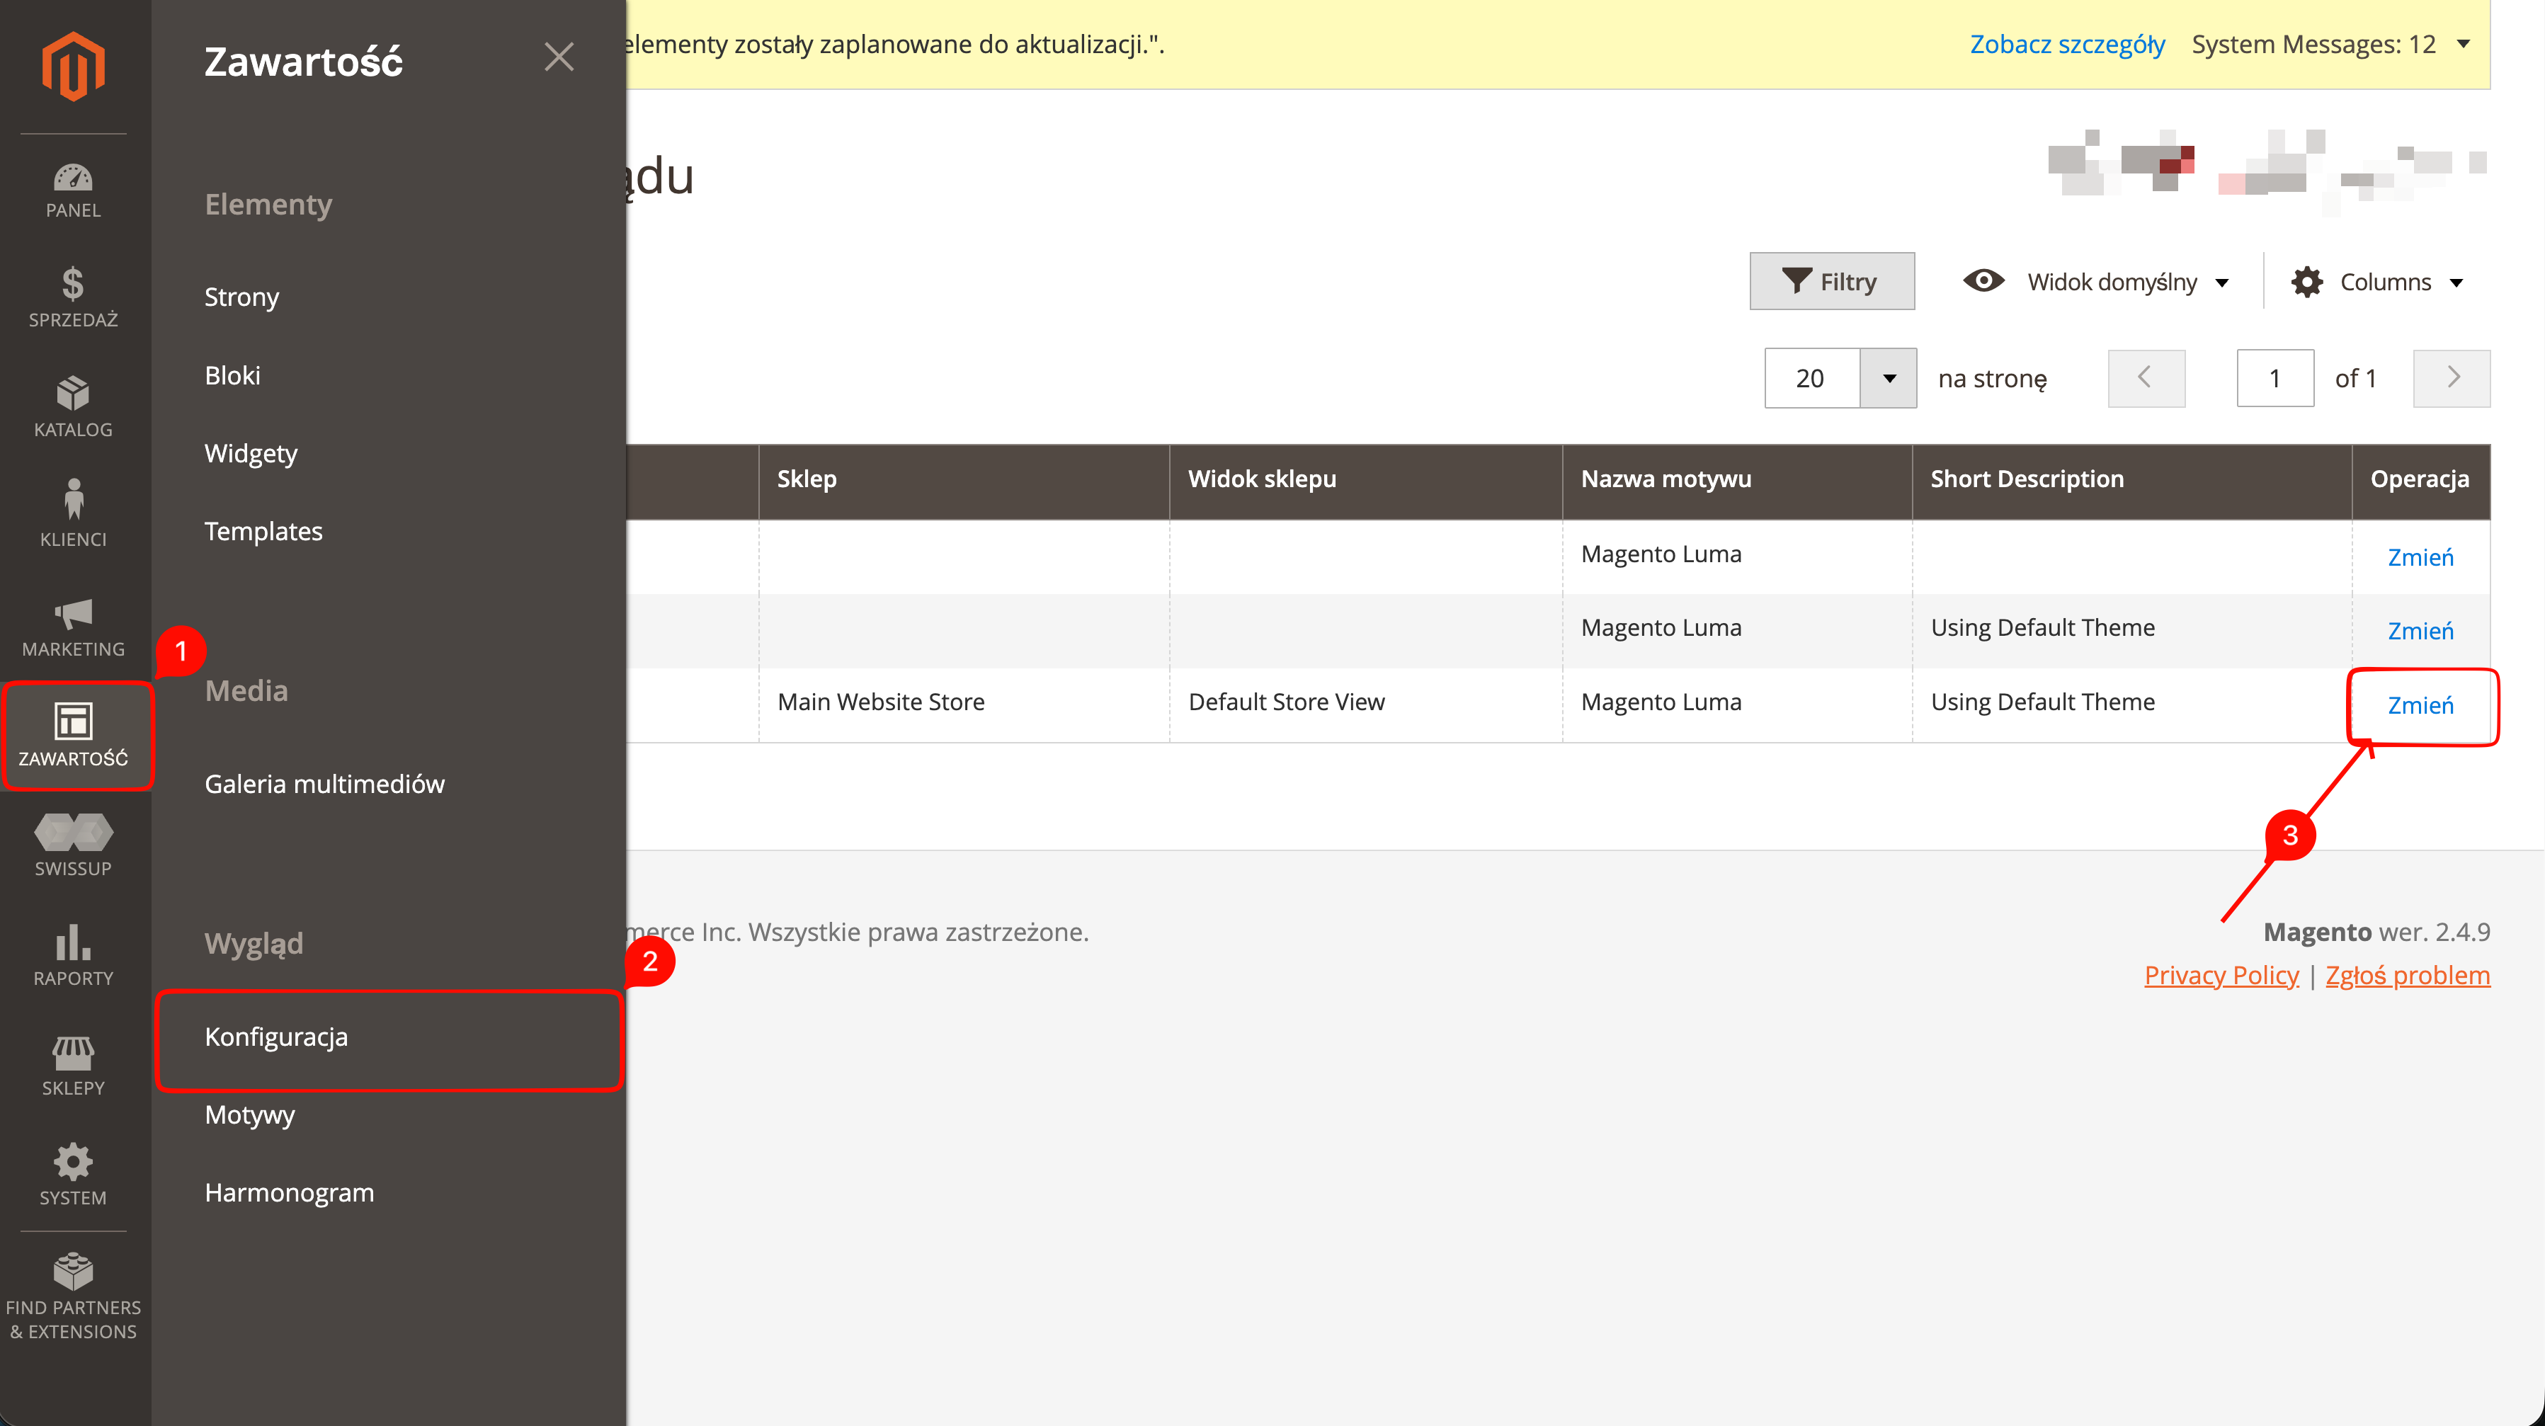Expand the Widok domyślny view dropdown
This screenshot has width=2545, height=1426.
point(2095,282)
